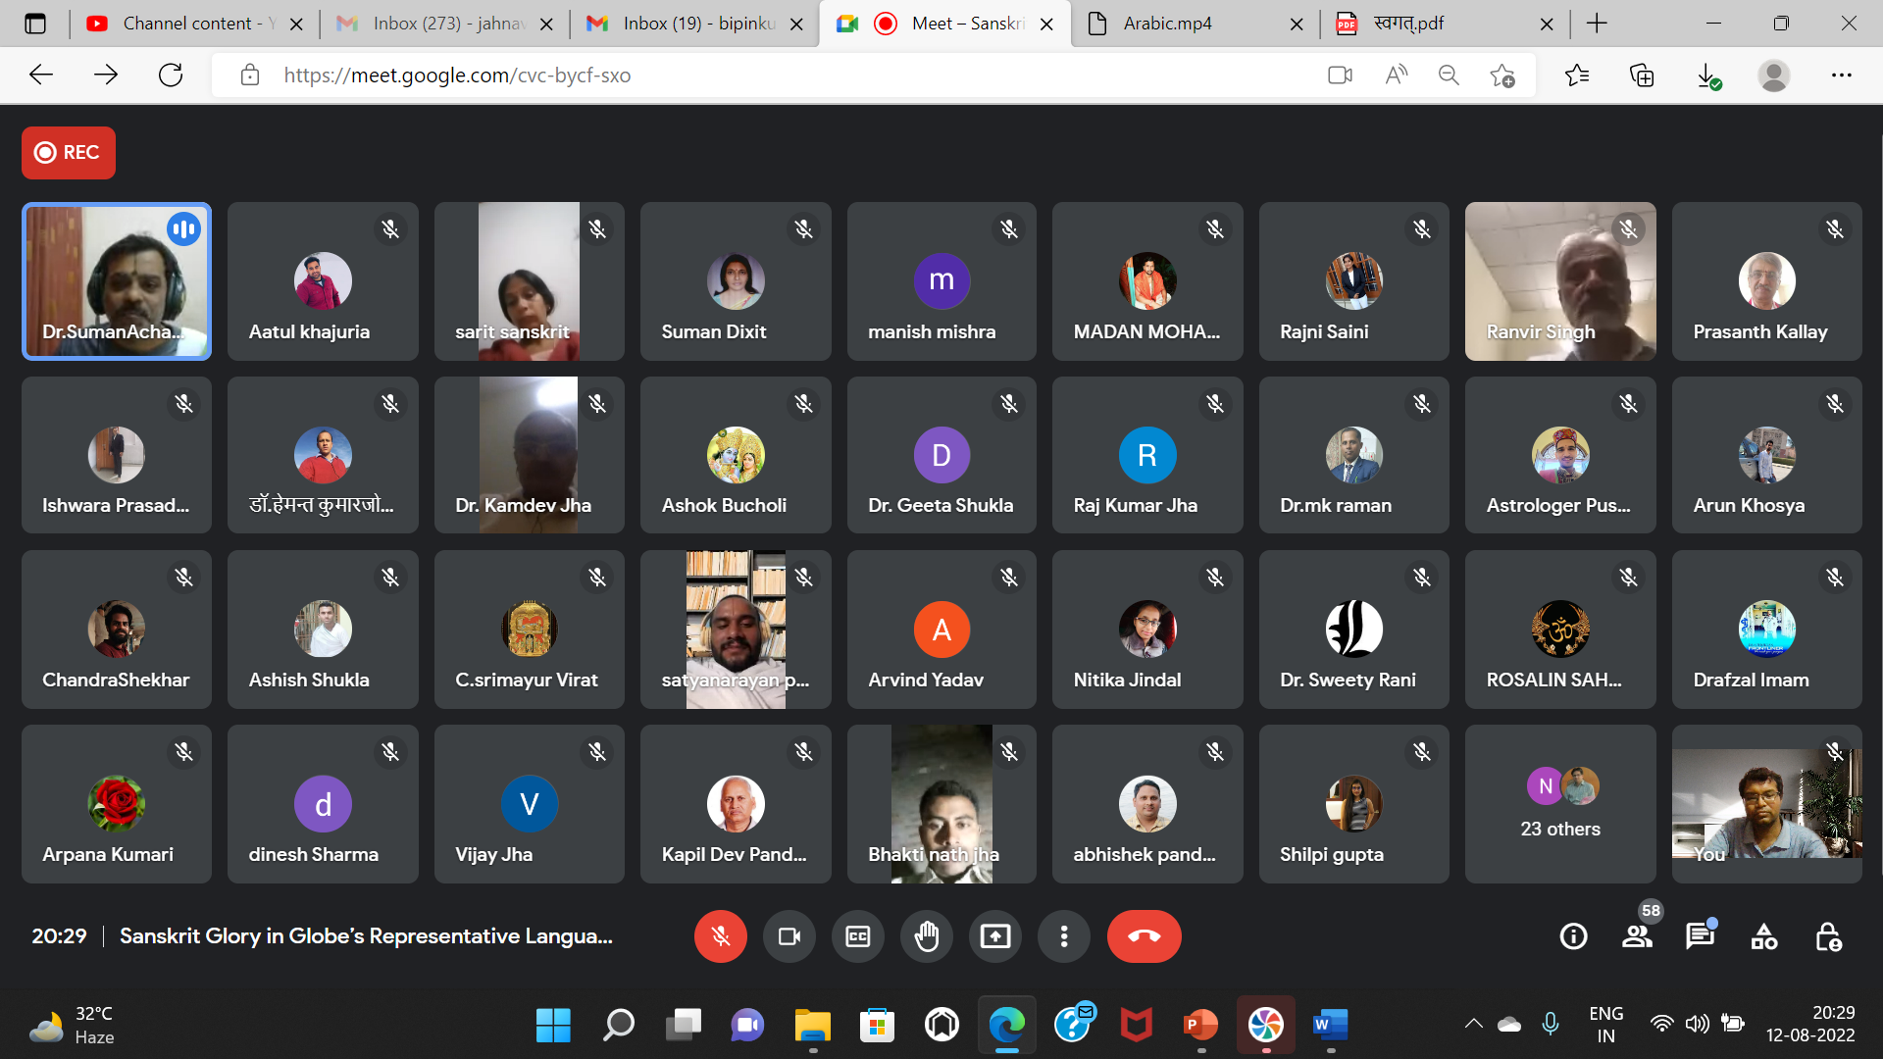Raise hand in the meeting

pos(926,936)
